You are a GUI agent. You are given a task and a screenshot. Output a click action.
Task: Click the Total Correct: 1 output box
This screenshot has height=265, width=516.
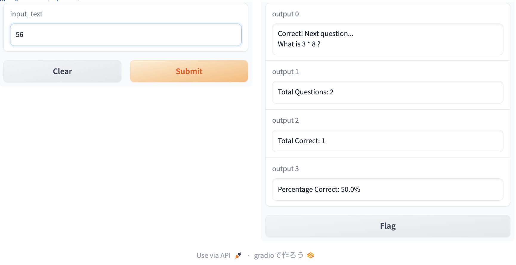[x=387, y=141]
